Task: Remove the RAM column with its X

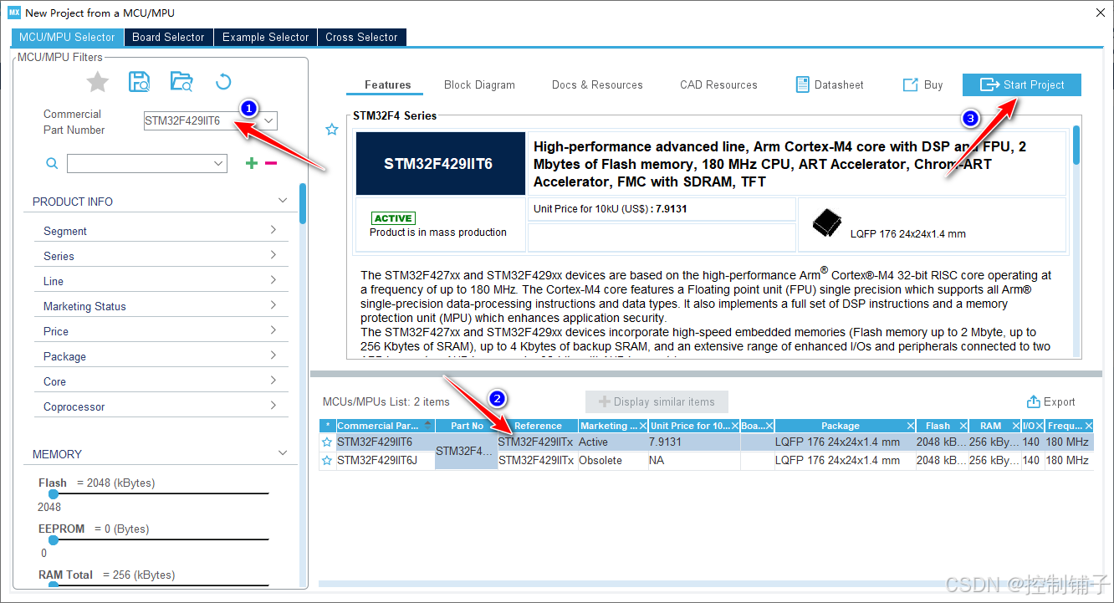Action: tap(1014, 426)
